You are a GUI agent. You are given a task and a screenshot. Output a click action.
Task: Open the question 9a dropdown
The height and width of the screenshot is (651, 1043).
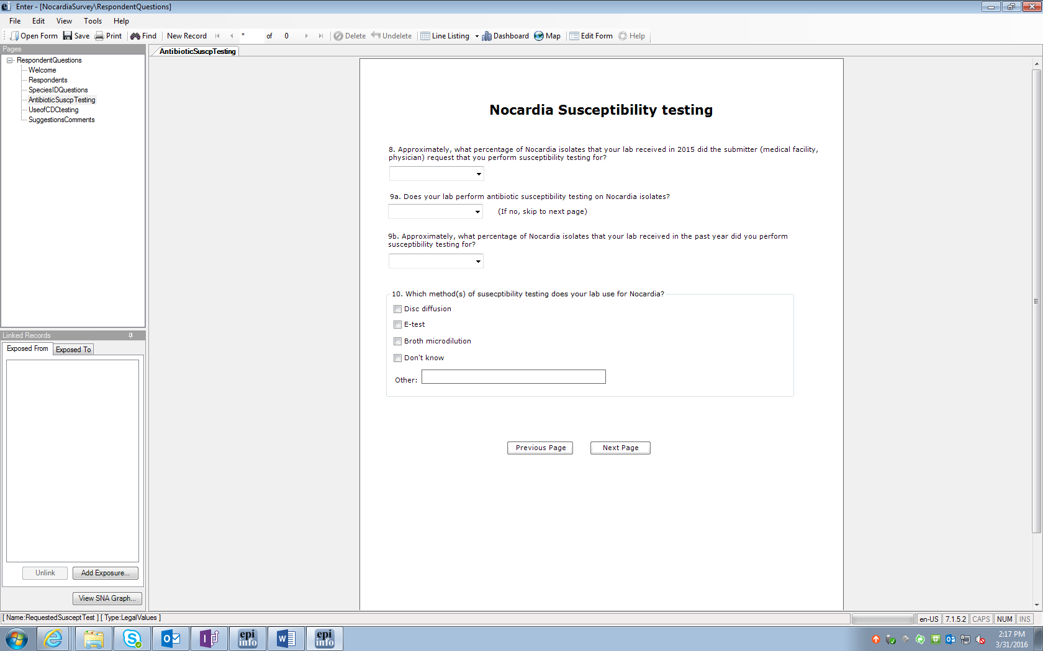coord(435,211)
